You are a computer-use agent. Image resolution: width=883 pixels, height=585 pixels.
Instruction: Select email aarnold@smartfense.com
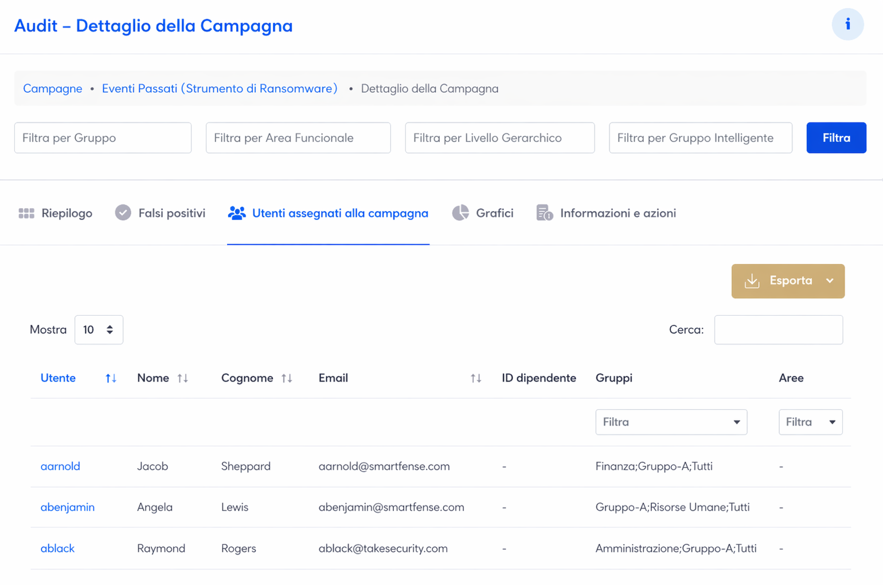(384, 466)
